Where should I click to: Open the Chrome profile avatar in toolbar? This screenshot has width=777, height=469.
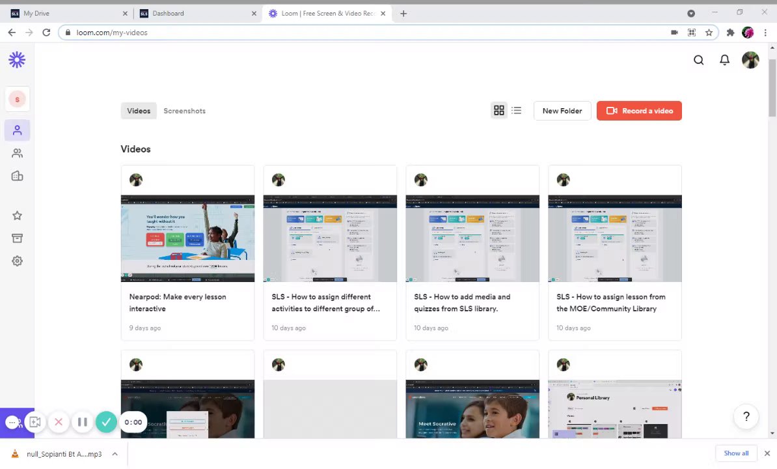748,32
